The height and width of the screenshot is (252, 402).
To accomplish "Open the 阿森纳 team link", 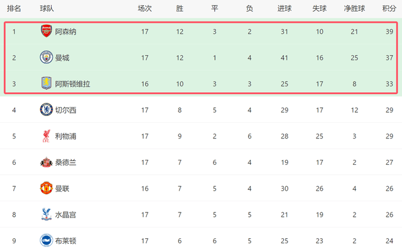I will (x=65, y=31).
